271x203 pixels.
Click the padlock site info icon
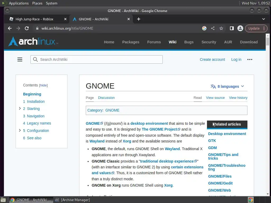click(x=37, y=28)
